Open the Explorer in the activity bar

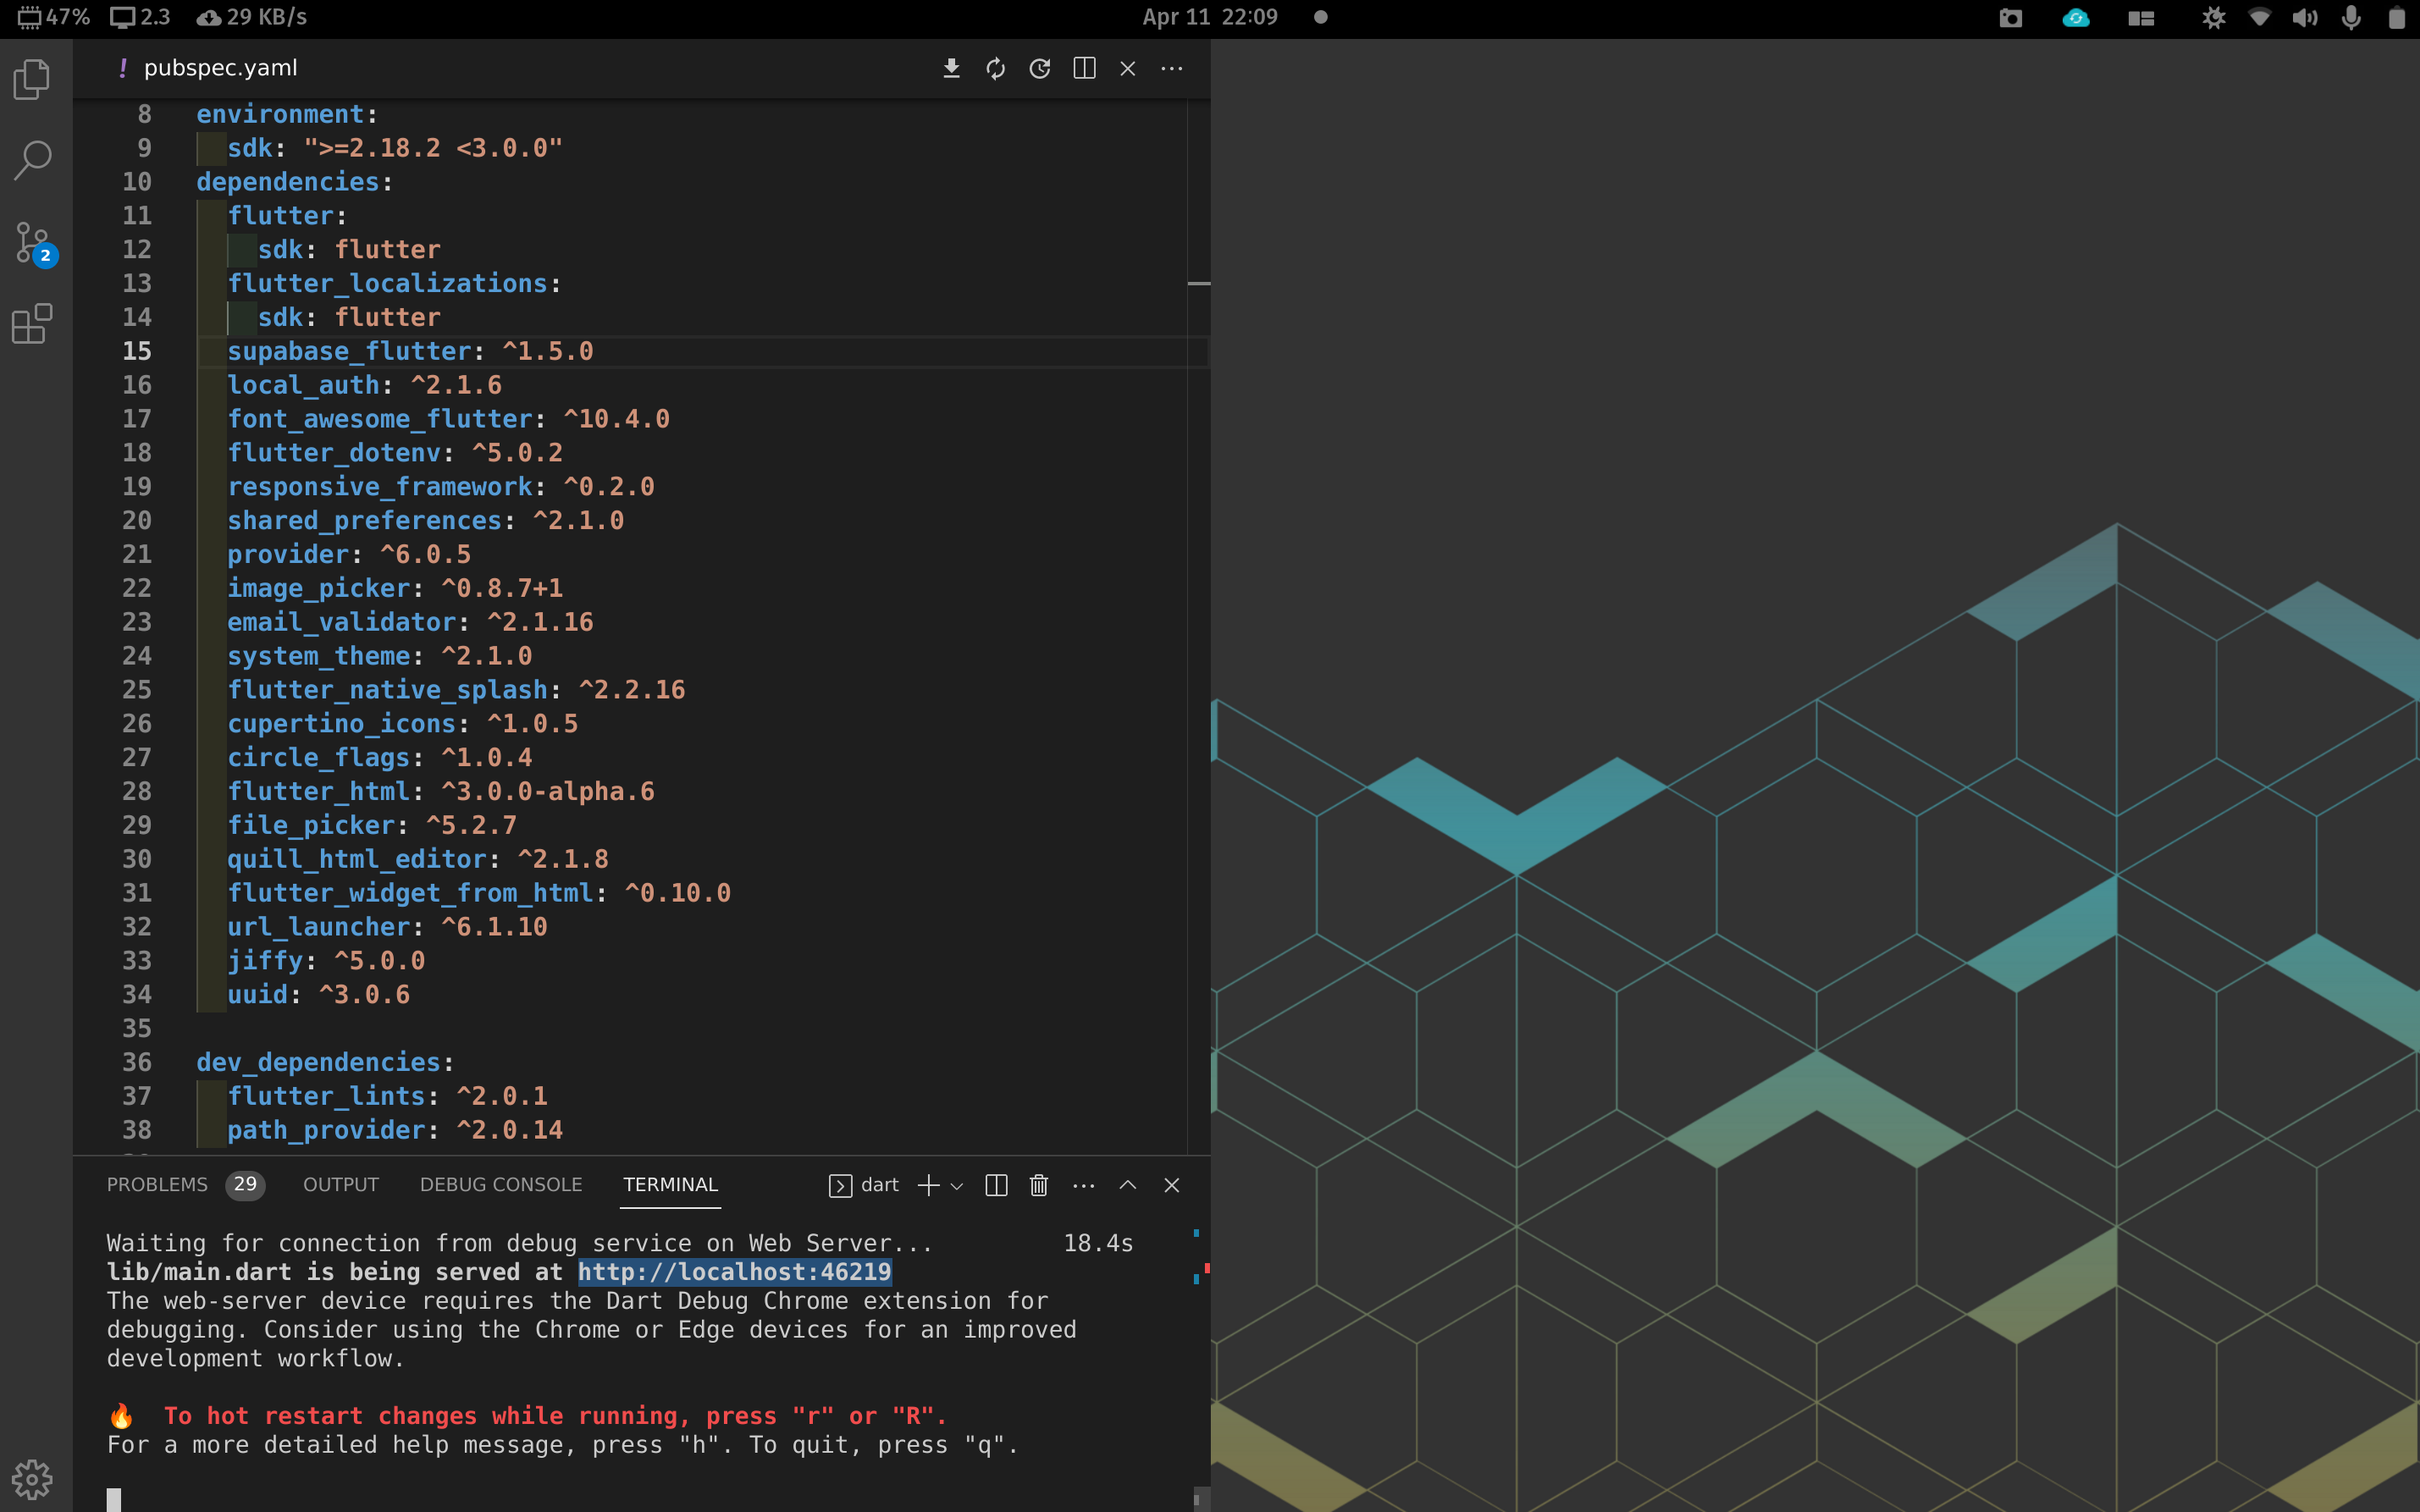tap(31, 81)
